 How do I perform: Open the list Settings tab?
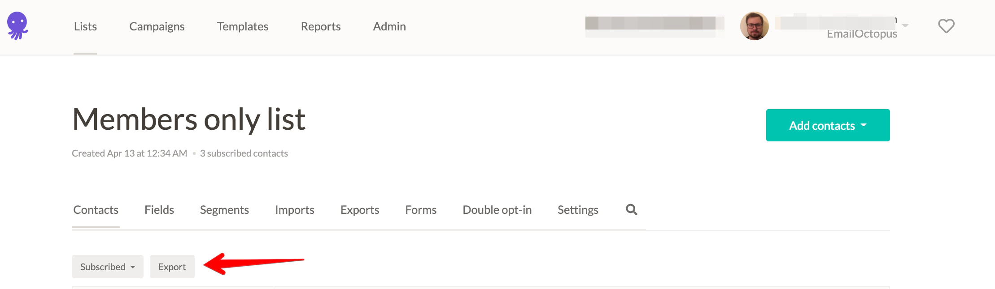(578, 210)
